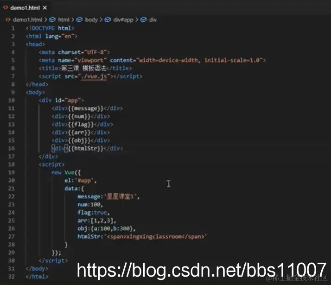
Task: Select the last div breadcrumb item
Action: pyautogui.click(x=153, y=20)
